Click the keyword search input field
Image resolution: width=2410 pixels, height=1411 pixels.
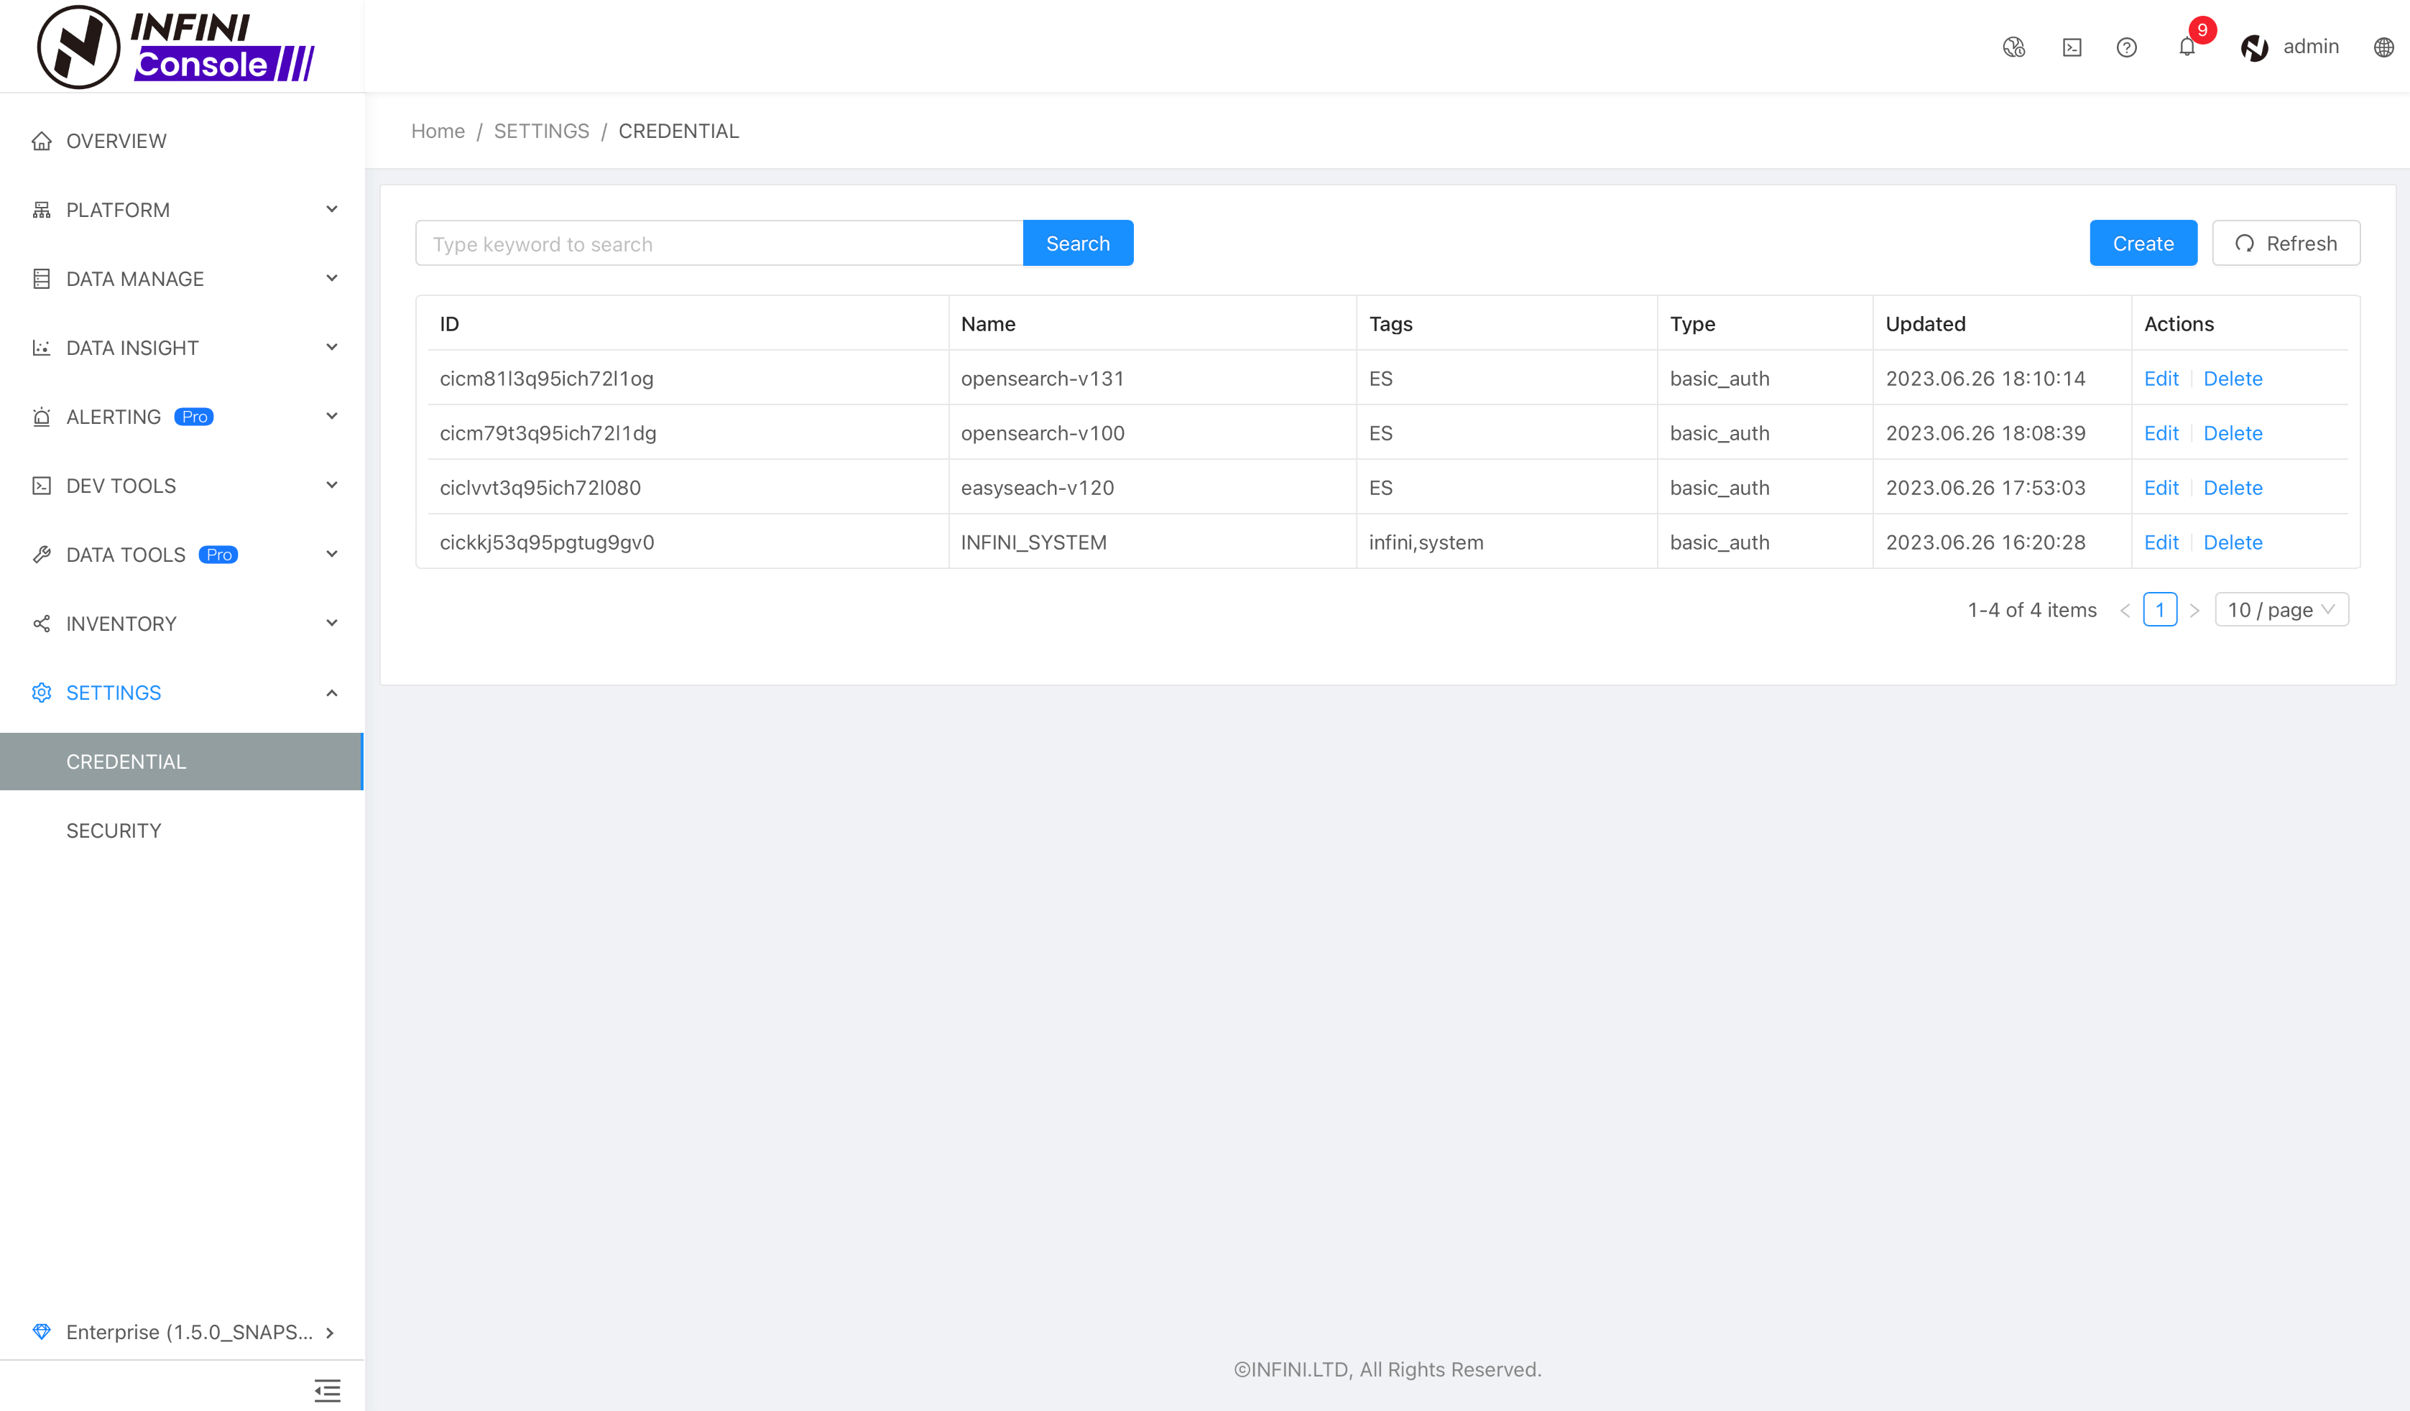coord(719,244)
